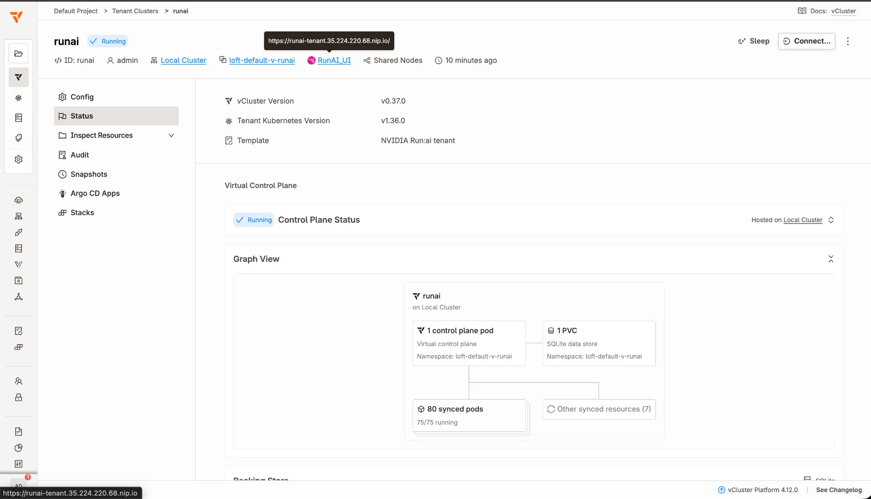This screenshot has width=871, height=499.
Task: Open the Config section
Action: tap(116, 97)
